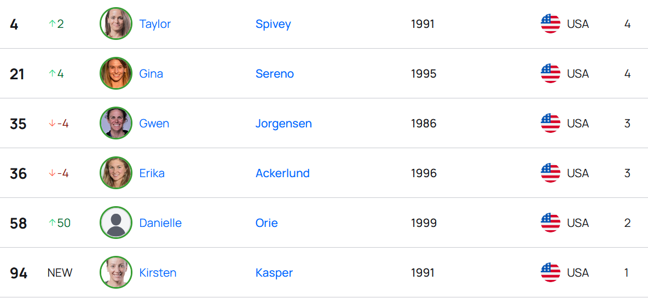Visit the Kasper surname link

[x=274, y=273]
